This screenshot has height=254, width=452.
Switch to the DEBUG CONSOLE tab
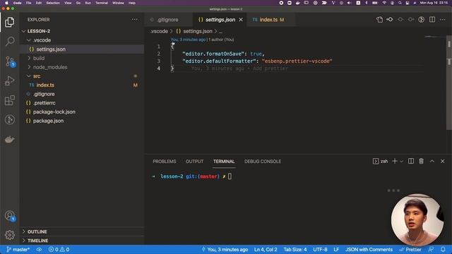263,162
